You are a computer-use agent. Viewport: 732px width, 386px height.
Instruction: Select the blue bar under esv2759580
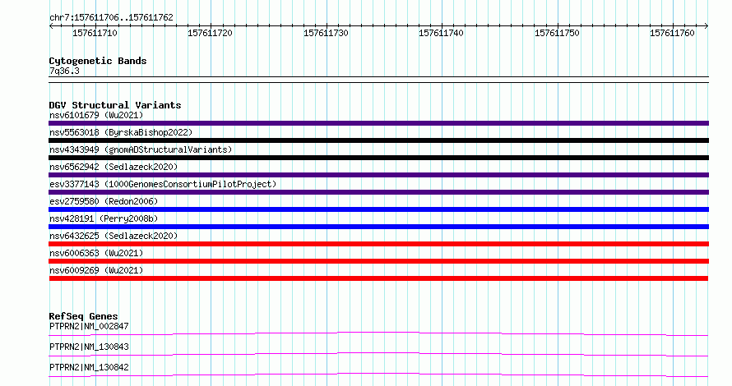(x=378, y=209)
